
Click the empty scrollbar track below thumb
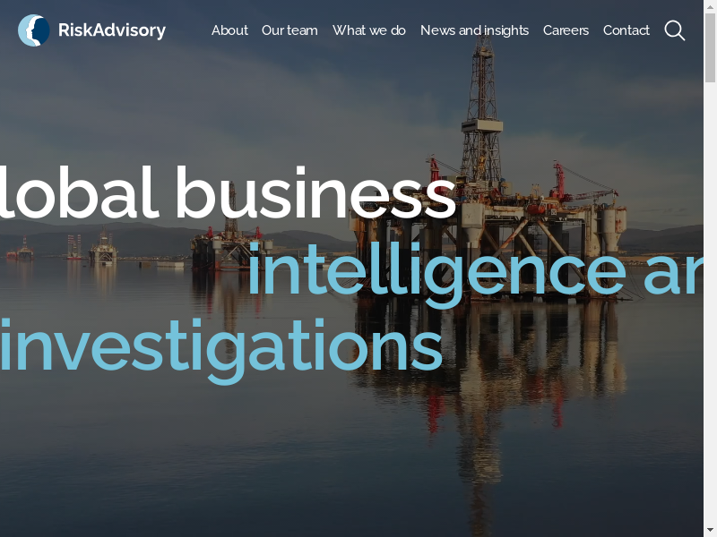click(710, 303)
